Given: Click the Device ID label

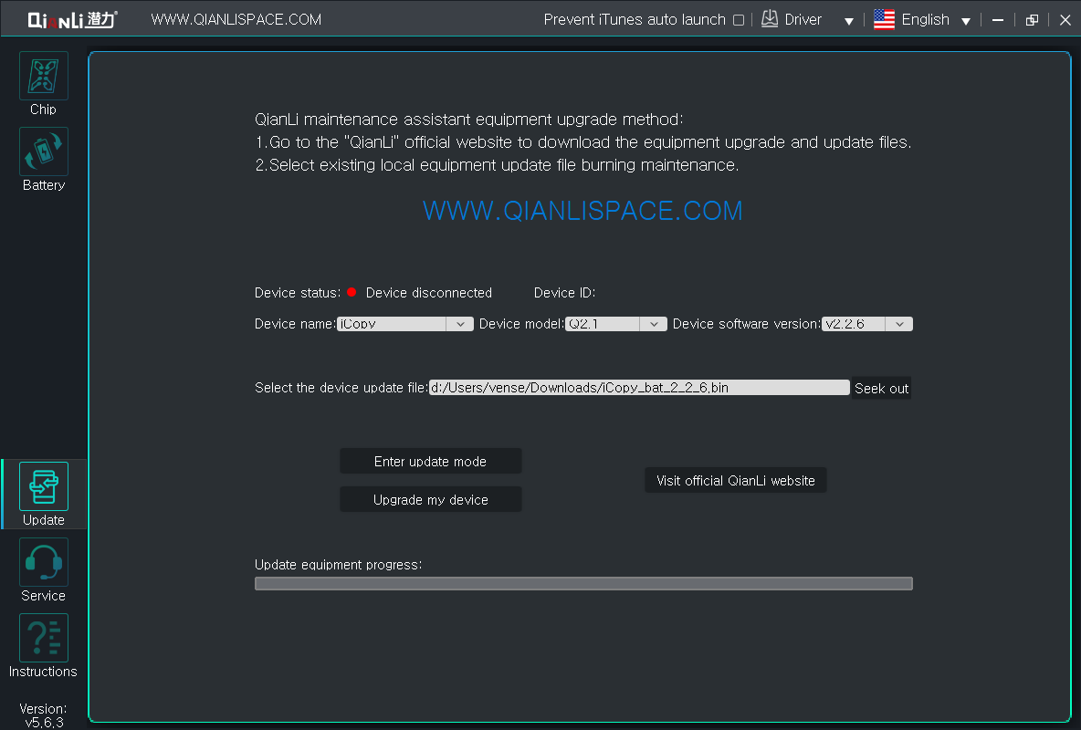Looking at the screenshot, I should point(564,293).
